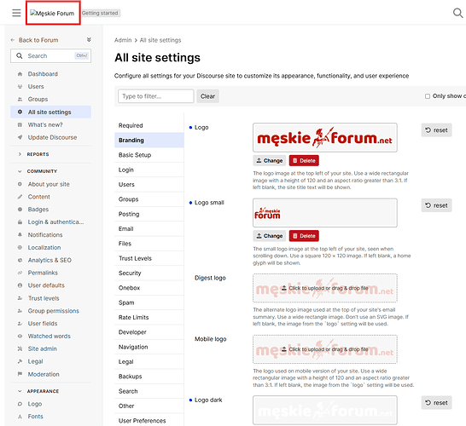This screenshot has width=466, height=426.
Task: Click the User defaults icon
Action: (x=20, y=285)
